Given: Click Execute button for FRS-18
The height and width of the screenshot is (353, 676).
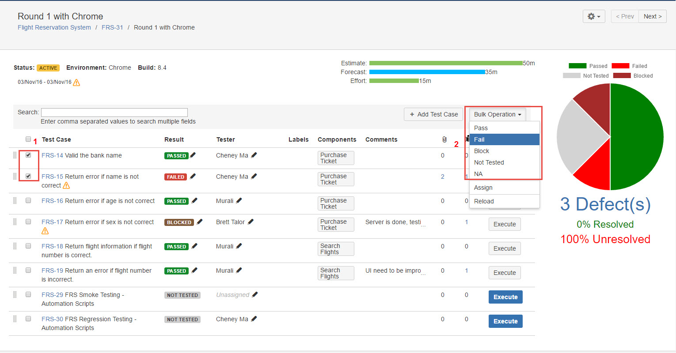Looking at the screenshot, I should [x=505, y=248].
